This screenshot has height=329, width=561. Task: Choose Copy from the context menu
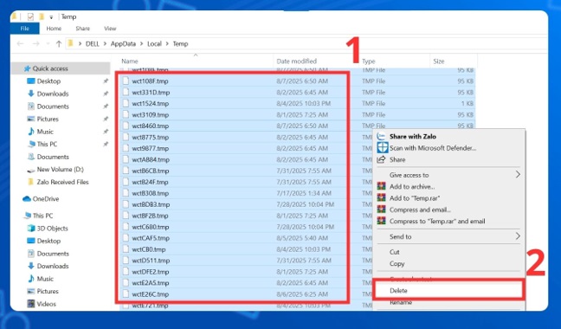pos(397,263)
